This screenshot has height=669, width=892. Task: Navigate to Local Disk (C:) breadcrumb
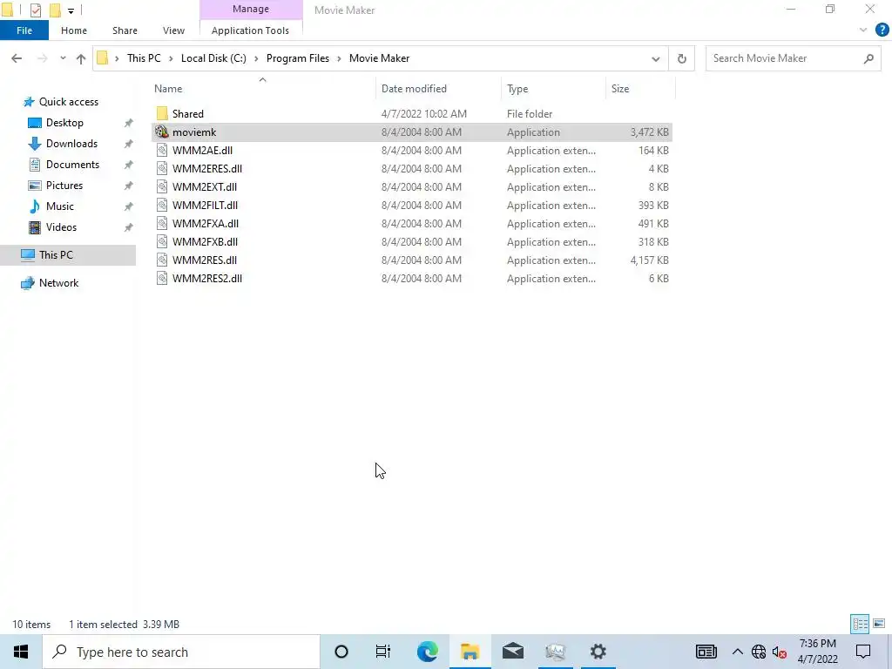[x=213, y=58]
